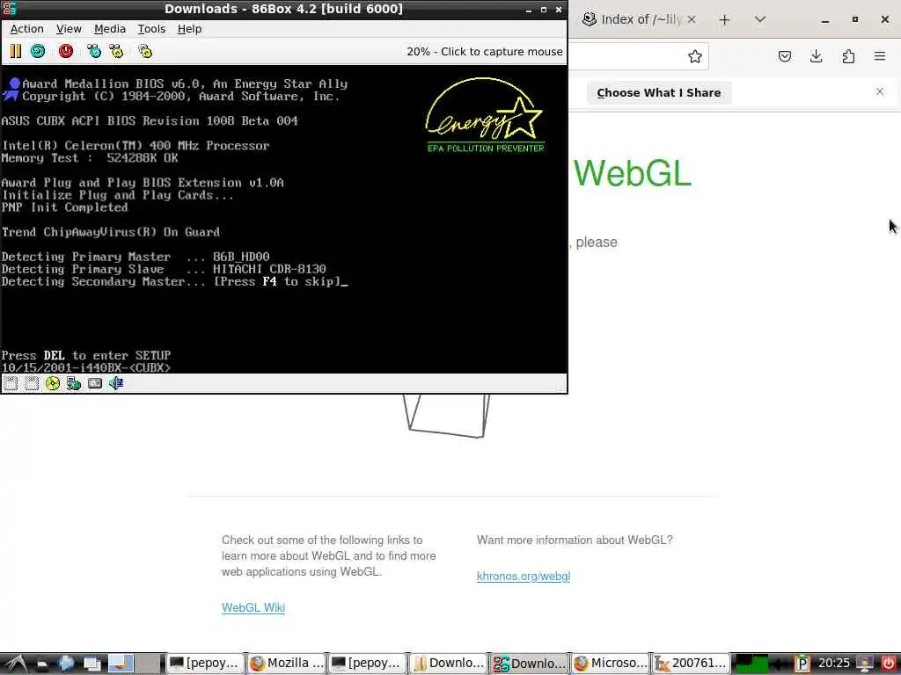This screenshot has height=675, width=901.
Task: Switch to 200761... taskbar entry
Action: coord(691,664)
